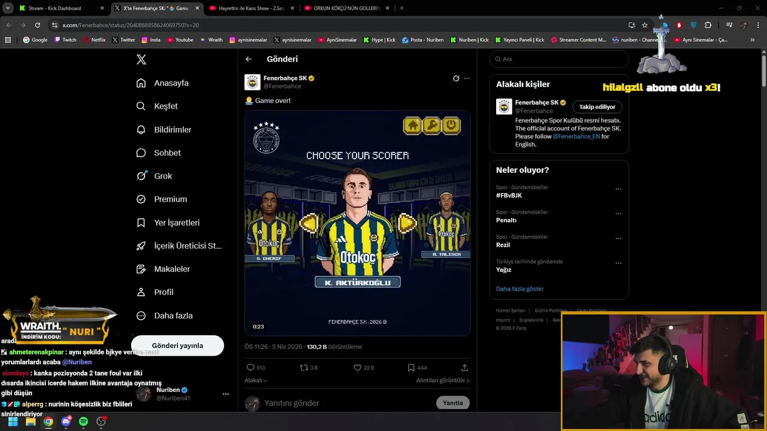Click the power icon in the video
The height and width of the screenshot is (431, 767).
(451, 125)
